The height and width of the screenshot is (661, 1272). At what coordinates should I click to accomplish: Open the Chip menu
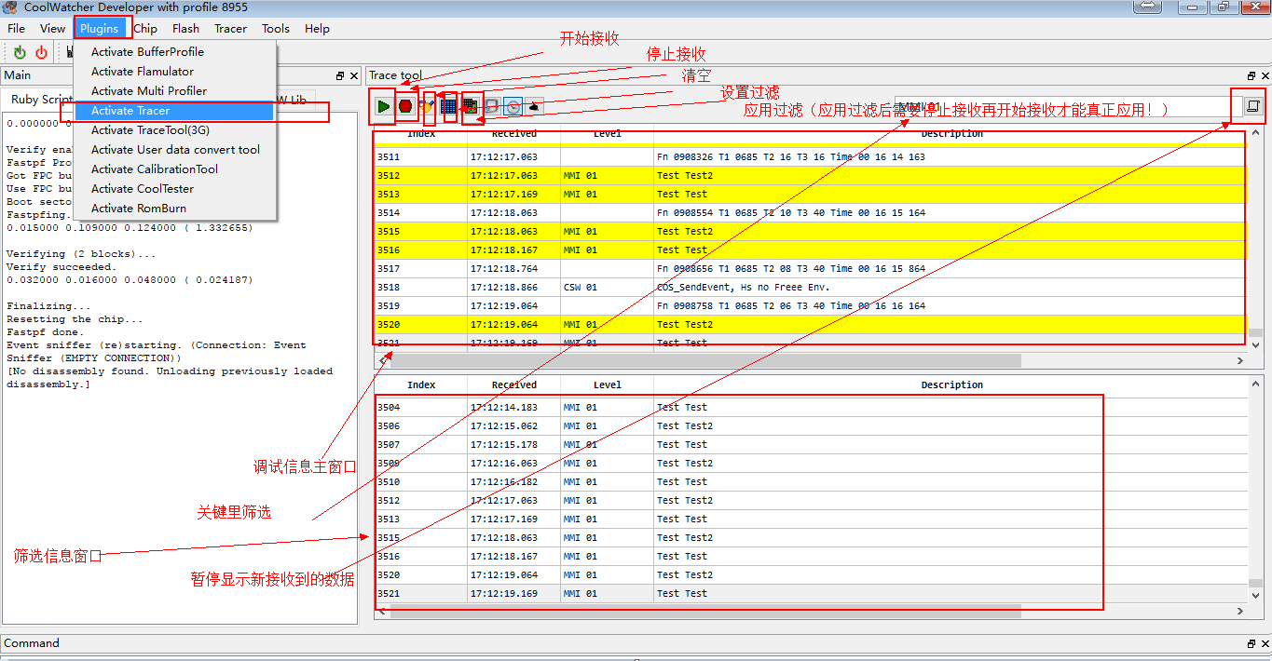145,28
